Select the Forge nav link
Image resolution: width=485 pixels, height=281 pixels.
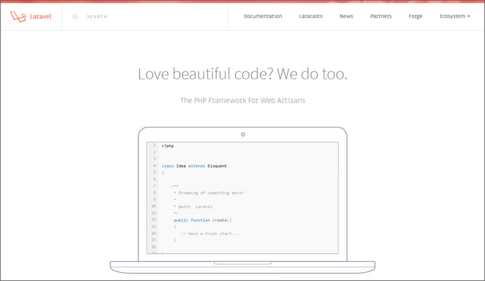[415, 16]
